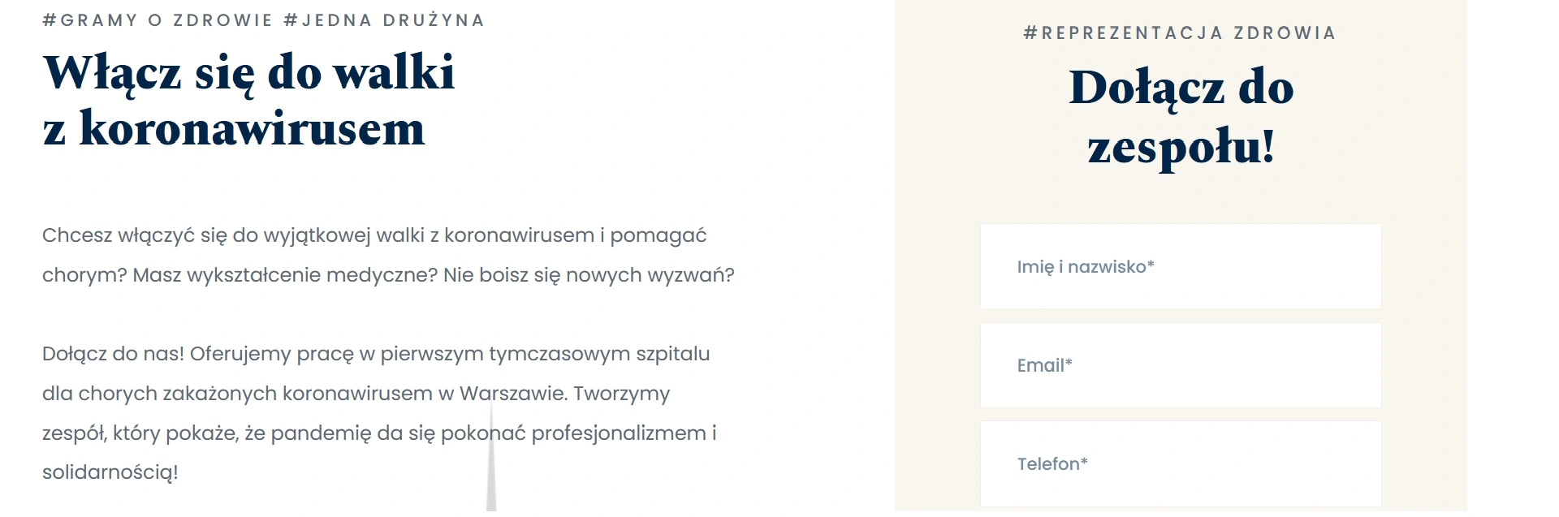Click the "Imię i nazwisko" input field
Viewport: 1559px width, 517px height.
click(x=1180, y=266)
